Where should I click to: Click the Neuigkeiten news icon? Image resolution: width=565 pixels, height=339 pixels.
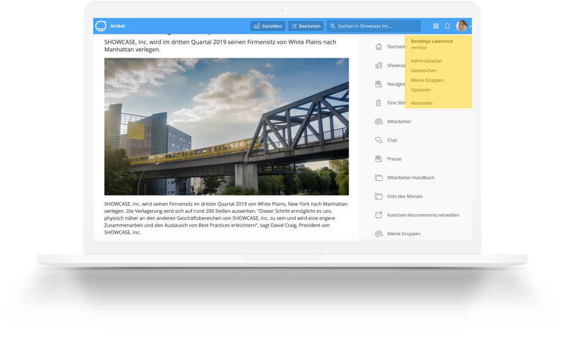[x=378, y=84]
